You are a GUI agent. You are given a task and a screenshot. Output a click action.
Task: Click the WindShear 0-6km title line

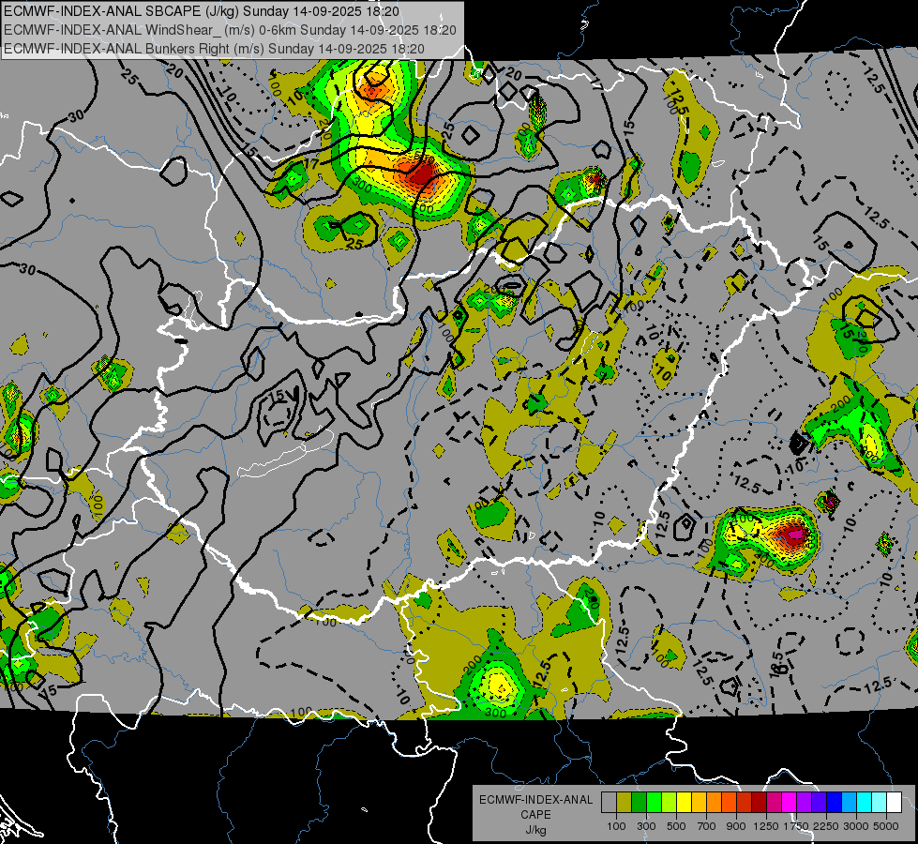coord(230,30)
